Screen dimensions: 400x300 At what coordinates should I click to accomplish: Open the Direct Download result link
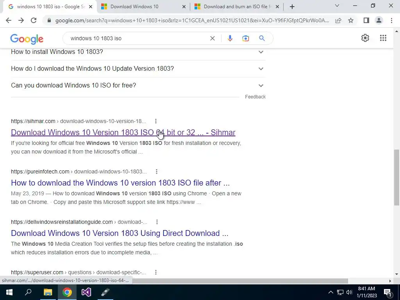click(x=120, y=233)
